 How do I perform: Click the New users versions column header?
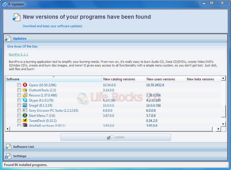[x=165, y=79]
